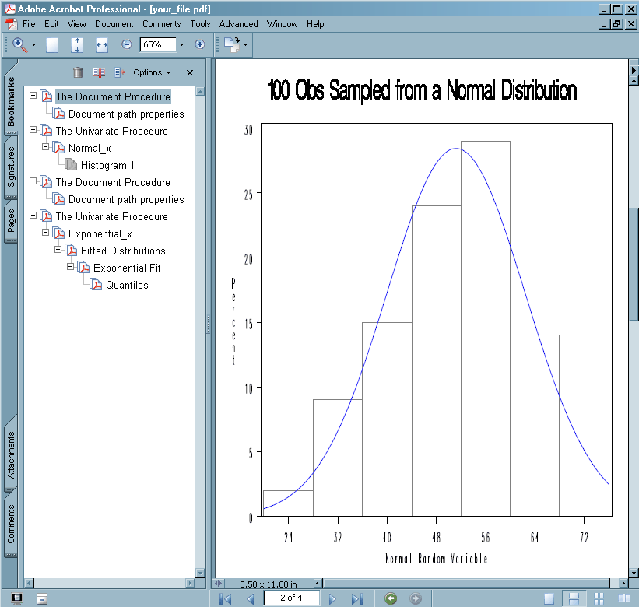Open the Advanced menu

[x=238, y=24]
